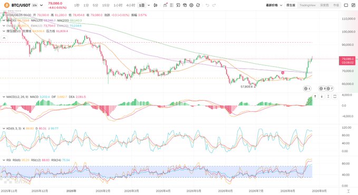Viewport: 358px width, 195px height.
Task: Click the MA(200) legend label
Action: coord(63,21)
